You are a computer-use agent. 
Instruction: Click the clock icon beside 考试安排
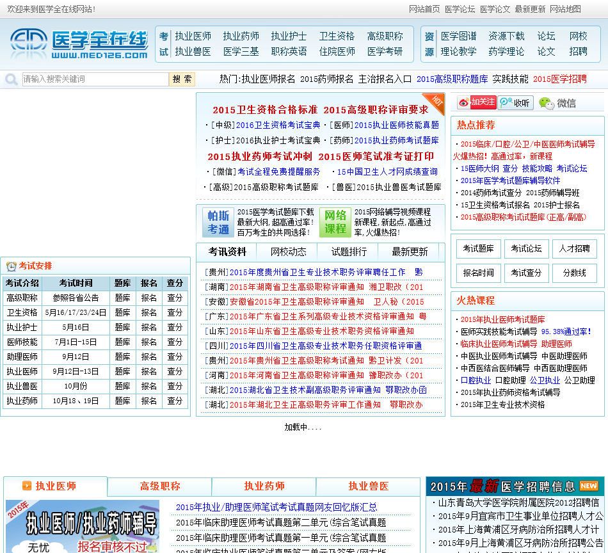(x=11, y=266)
